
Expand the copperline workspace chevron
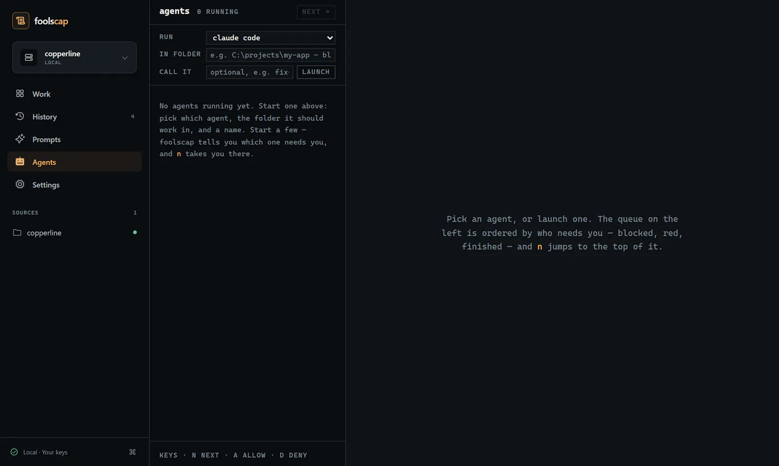tap(125, 57)
